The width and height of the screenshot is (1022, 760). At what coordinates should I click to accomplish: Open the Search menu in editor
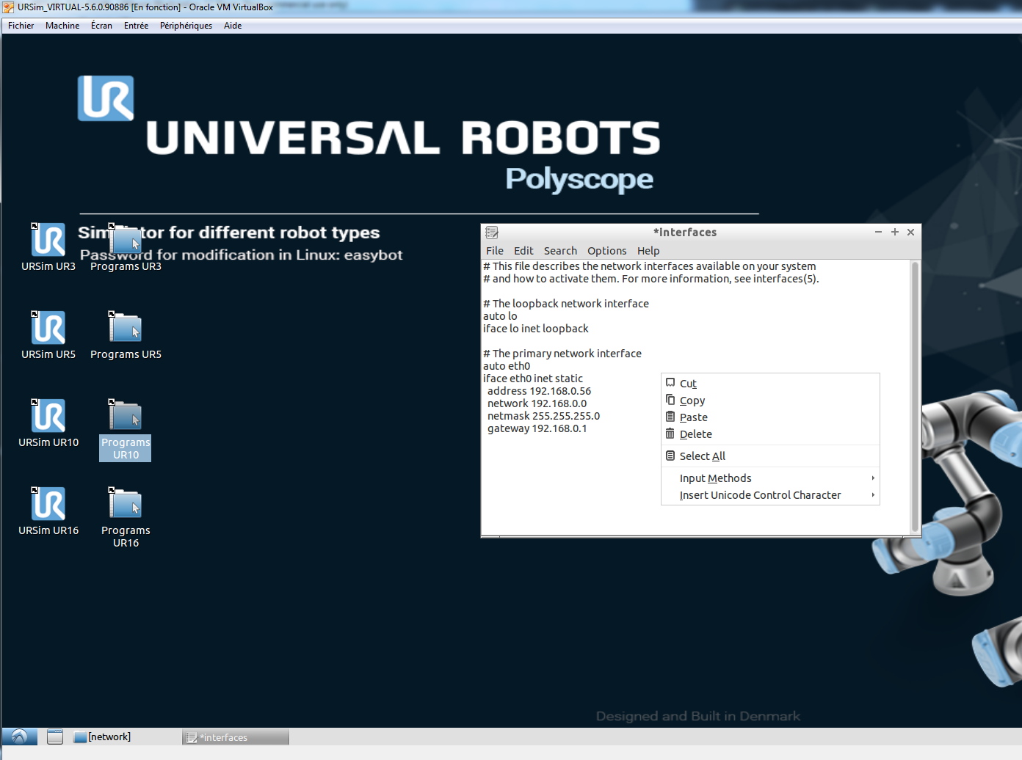(x=560, y=251)
